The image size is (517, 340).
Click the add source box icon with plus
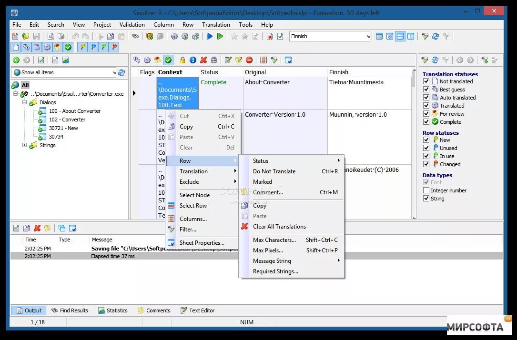pos(150,36)
